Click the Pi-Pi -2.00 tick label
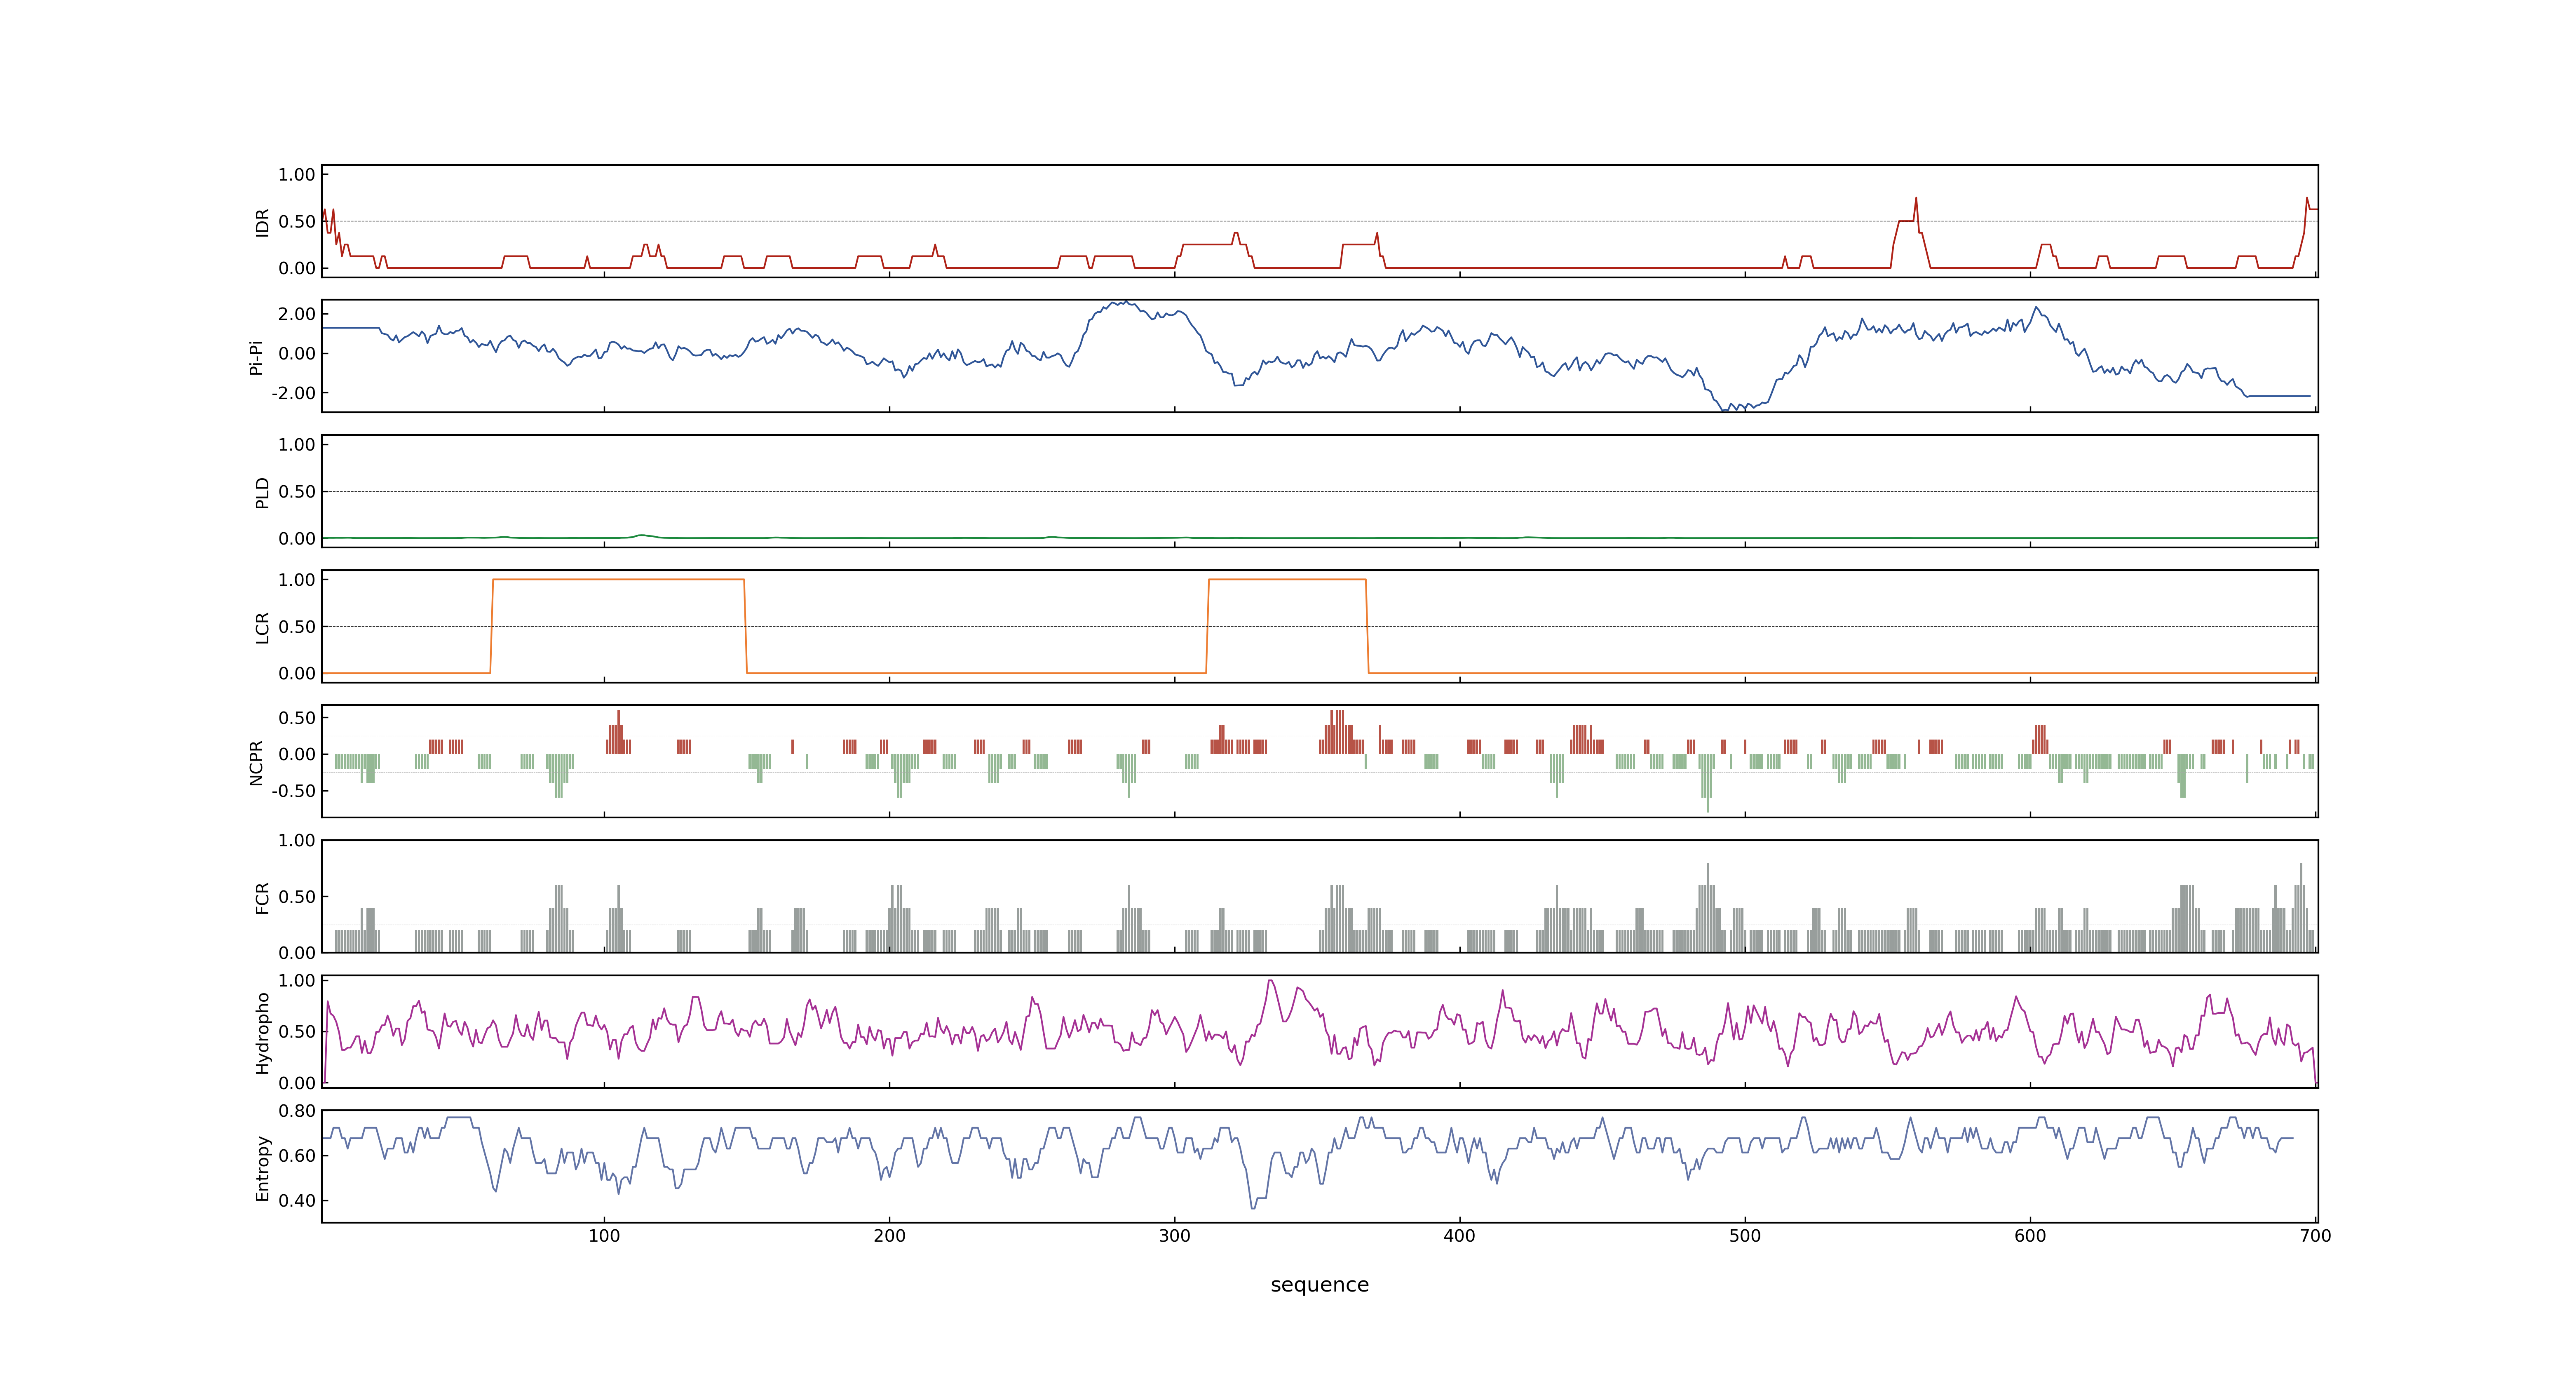Viewport: 2576px width, 1374px height. 293,393
